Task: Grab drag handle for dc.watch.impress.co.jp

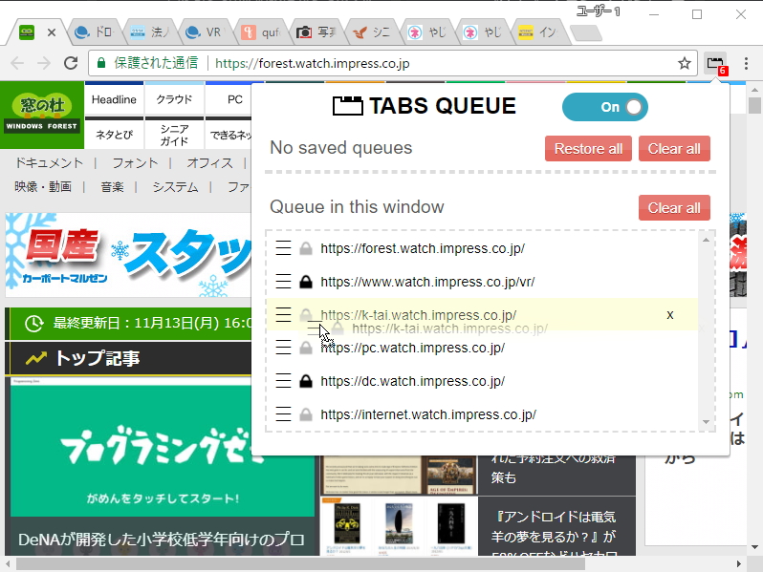Action: coord(283,381)
